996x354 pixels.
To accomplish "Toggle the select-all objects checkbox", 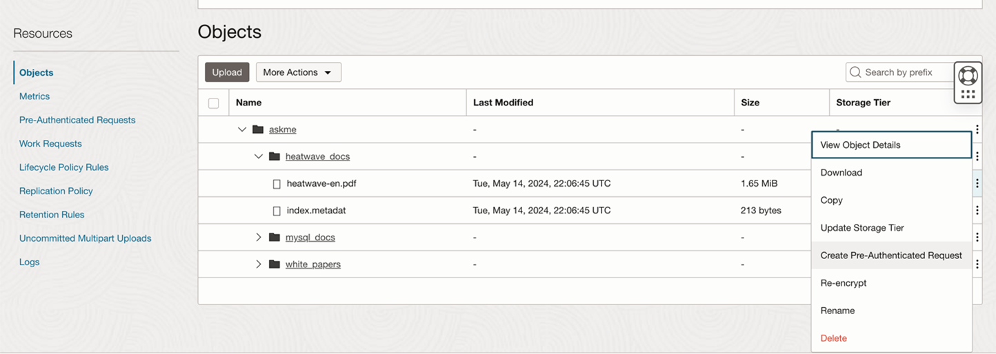I will click(214, 103).
